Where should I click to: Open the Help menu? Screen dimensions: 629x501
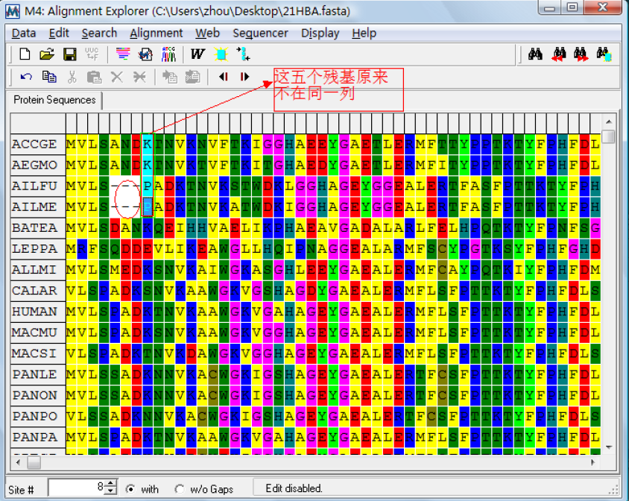click(364, 33)
